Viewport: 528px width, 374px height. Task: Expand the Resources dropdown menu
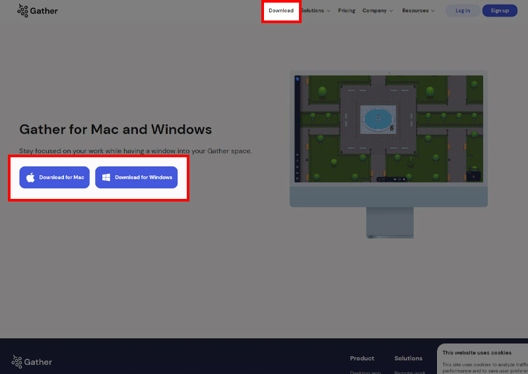point(418,11)
